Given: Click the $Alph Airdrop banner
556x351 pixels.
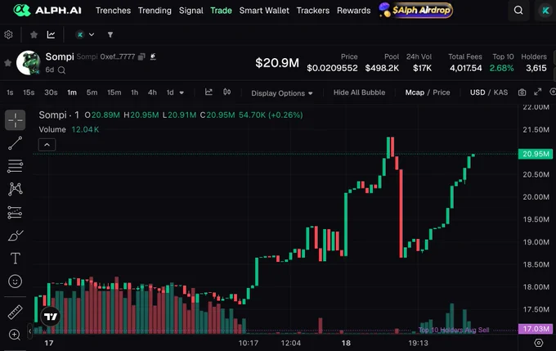Looking at the screenshot, I should coord(415,10).
